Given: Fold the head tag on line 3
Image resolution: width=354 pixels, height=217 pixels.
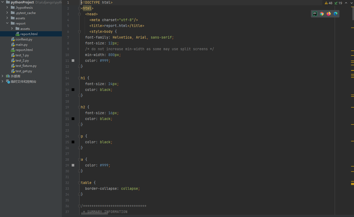Looking at the screenshot, I should coord(79,14).
